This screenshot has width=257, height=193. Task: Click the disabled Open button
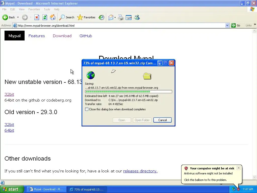pos(122,120)
